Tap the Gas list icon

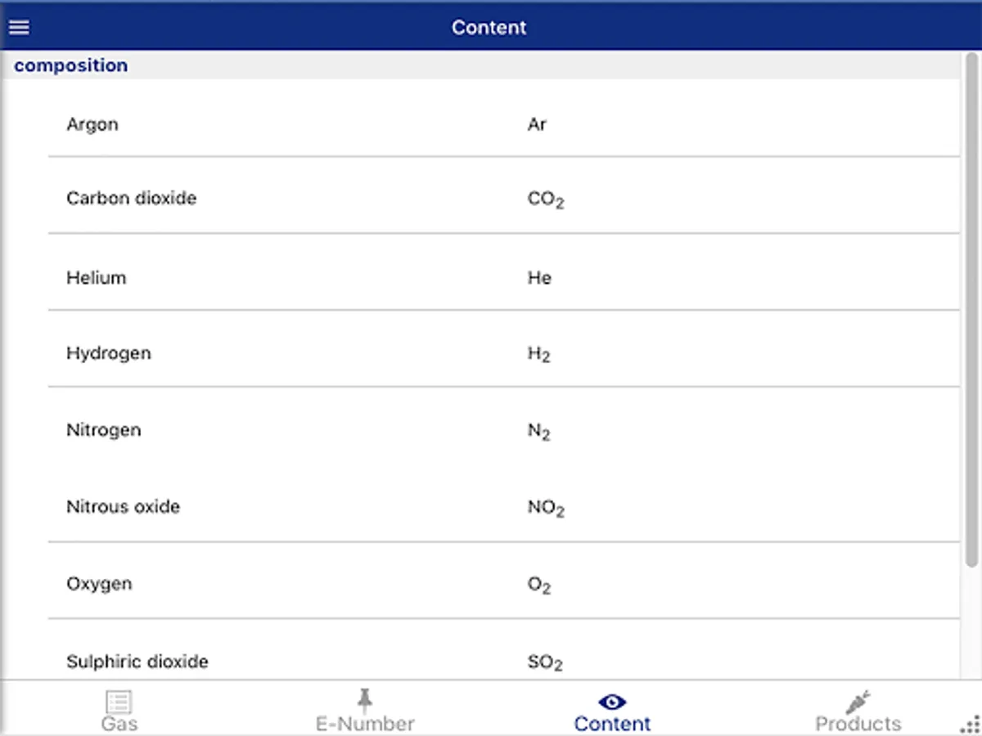point(119,702)
